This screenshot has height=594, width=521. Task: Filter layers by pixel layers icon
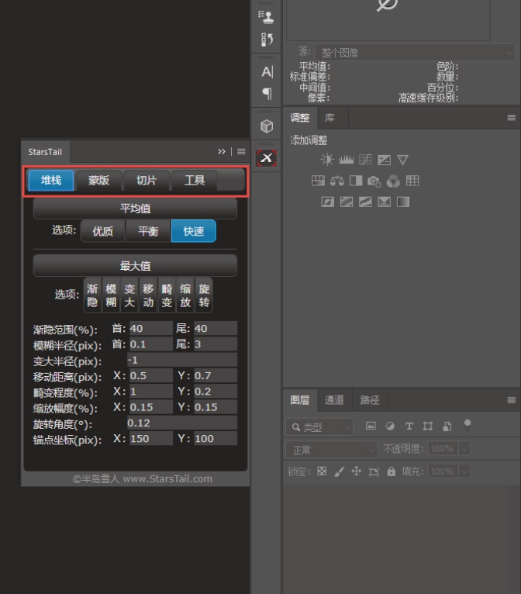point(371,426)
